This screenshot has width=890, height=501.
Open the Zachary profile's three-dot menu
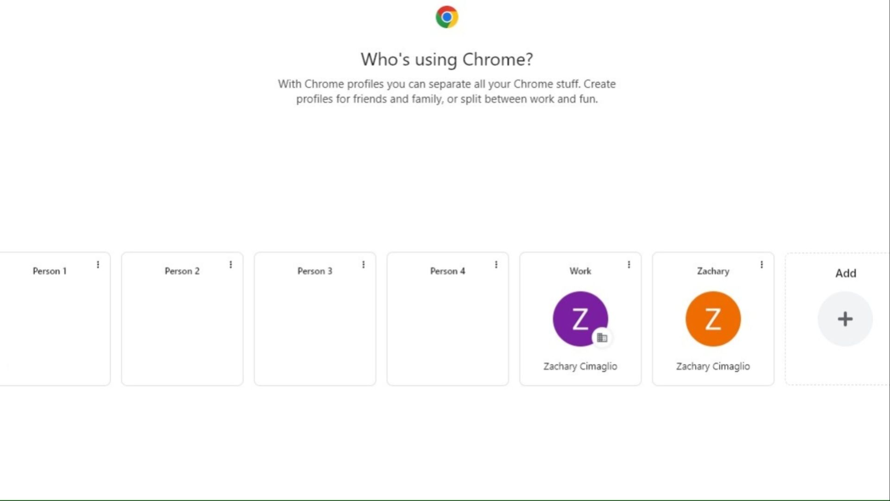click(x=762, y=264)
